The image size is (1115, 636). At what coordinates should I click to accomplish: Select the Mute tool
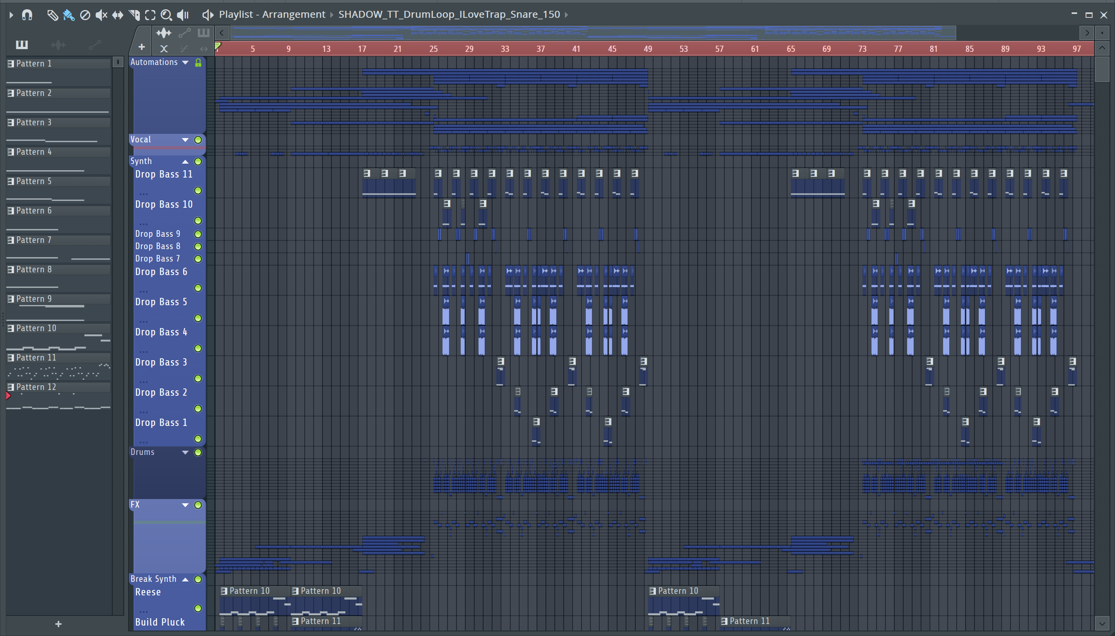click(x=101, y=15)
